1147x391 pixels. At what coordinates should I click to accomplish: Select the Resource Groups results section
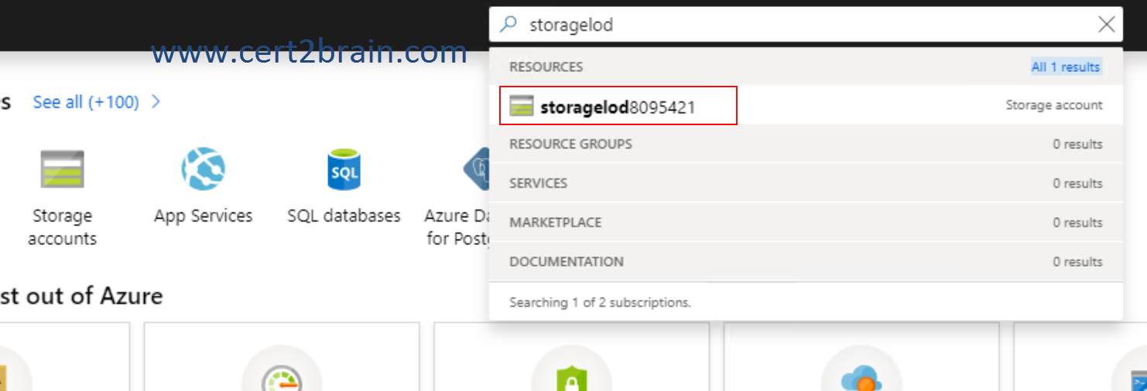coord(806,144)
